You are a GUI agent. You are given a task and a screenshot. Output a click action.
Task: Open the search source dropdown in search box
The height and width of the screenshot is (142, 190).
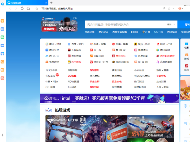click(x=171, y=25)
